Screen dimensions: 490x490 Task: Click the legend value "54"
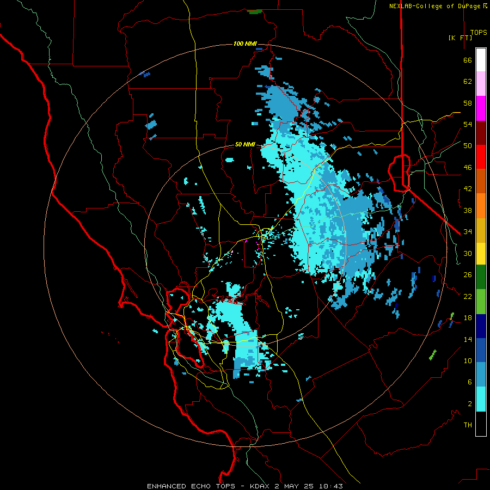(x=468, y=124)
